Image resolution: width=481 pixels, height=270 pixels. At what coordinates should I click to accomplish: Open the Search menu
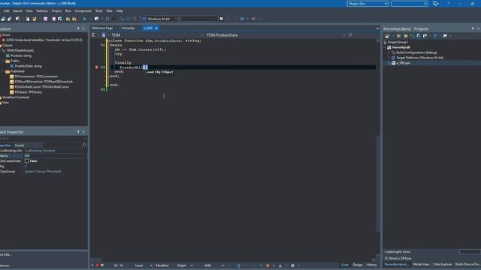[17, 10]
